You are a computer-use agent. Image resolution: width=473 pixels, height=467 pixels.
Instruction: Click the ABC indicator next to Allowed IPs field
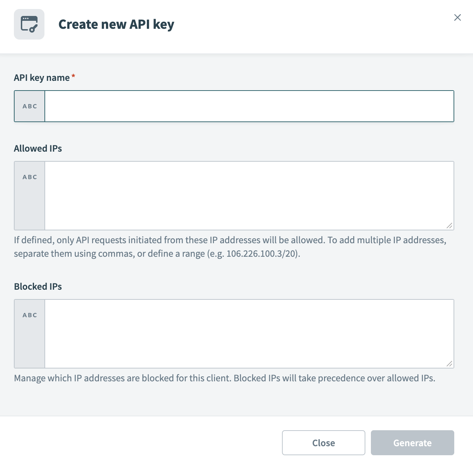pyautogui.click(x=29, y=177)
